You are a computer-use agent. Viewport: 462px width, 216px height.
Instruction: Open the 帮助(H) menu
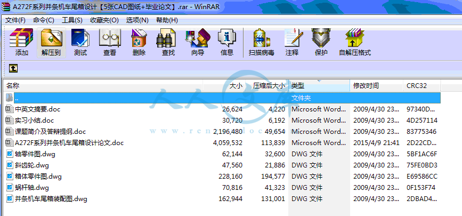pyautogui.click(x=167, y=20)
